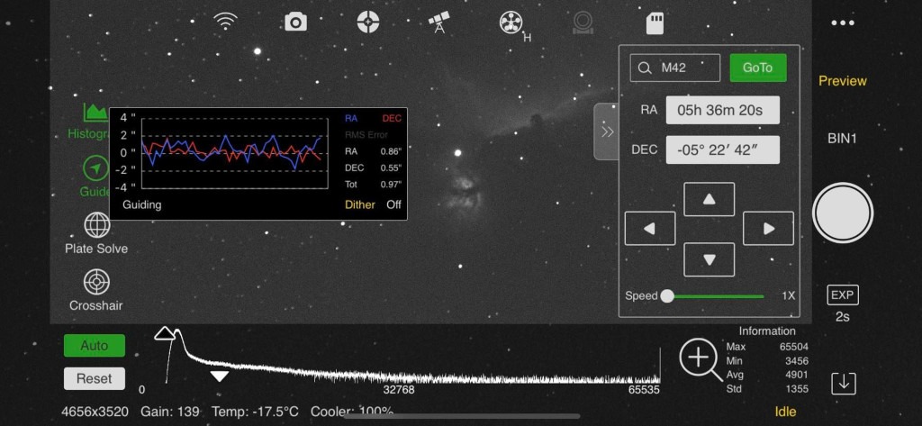Open the EXP exposure time menu
The height and width of the screenshot is (426, 922).
[842, 295]
